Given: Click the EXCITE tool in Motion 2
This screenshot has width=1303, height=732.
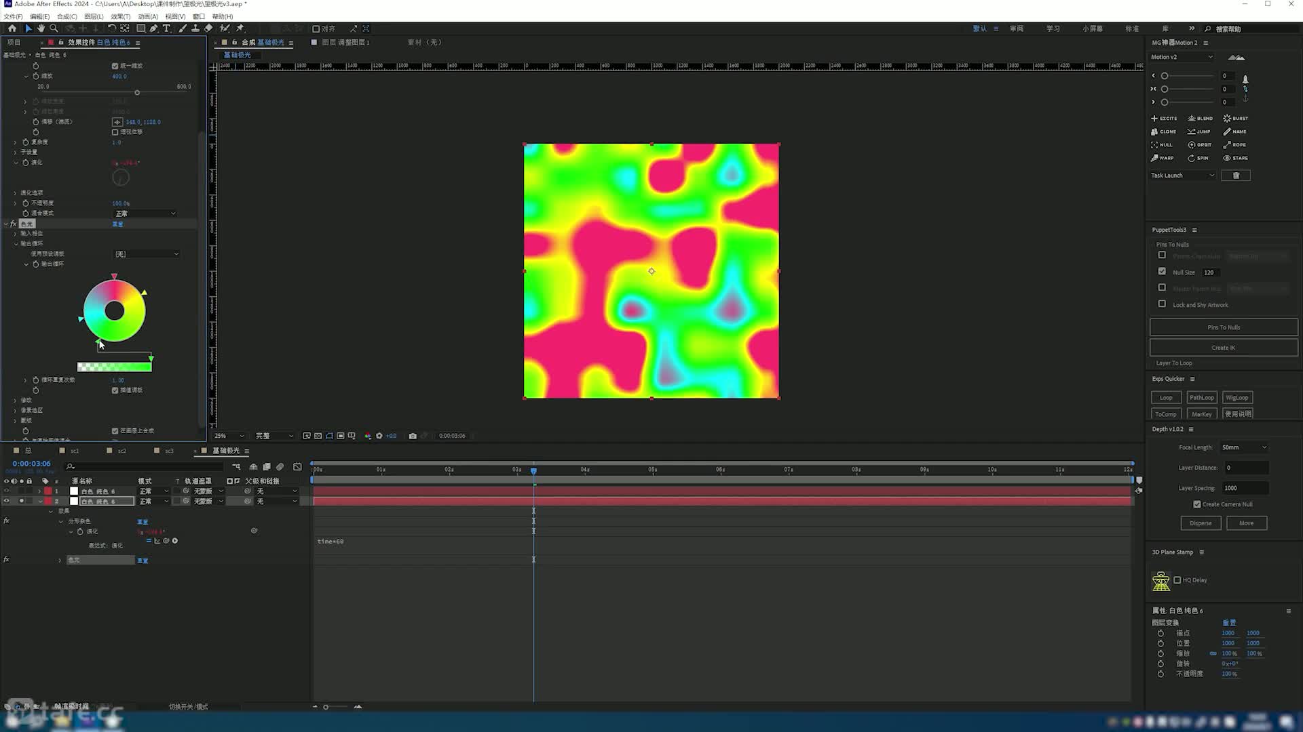Looking at the screenshot, I should point(1164,118).
